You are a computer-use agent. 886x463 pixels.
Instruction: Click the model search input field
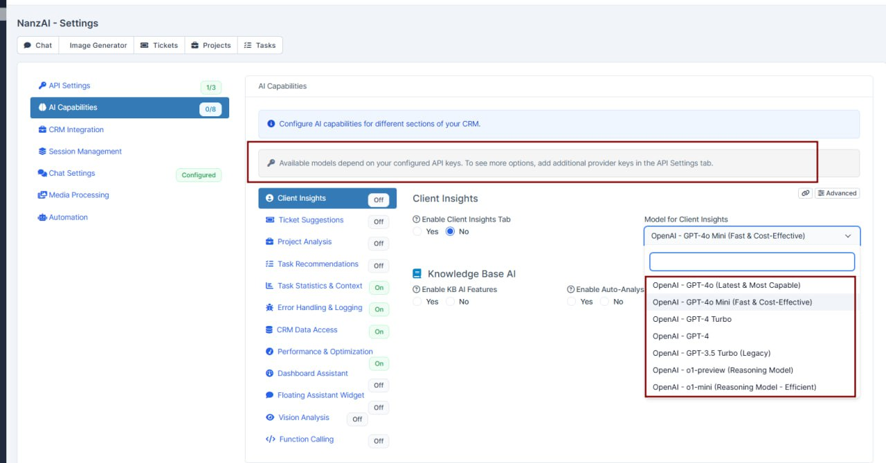pyautogui.click(x=752, y=262)
